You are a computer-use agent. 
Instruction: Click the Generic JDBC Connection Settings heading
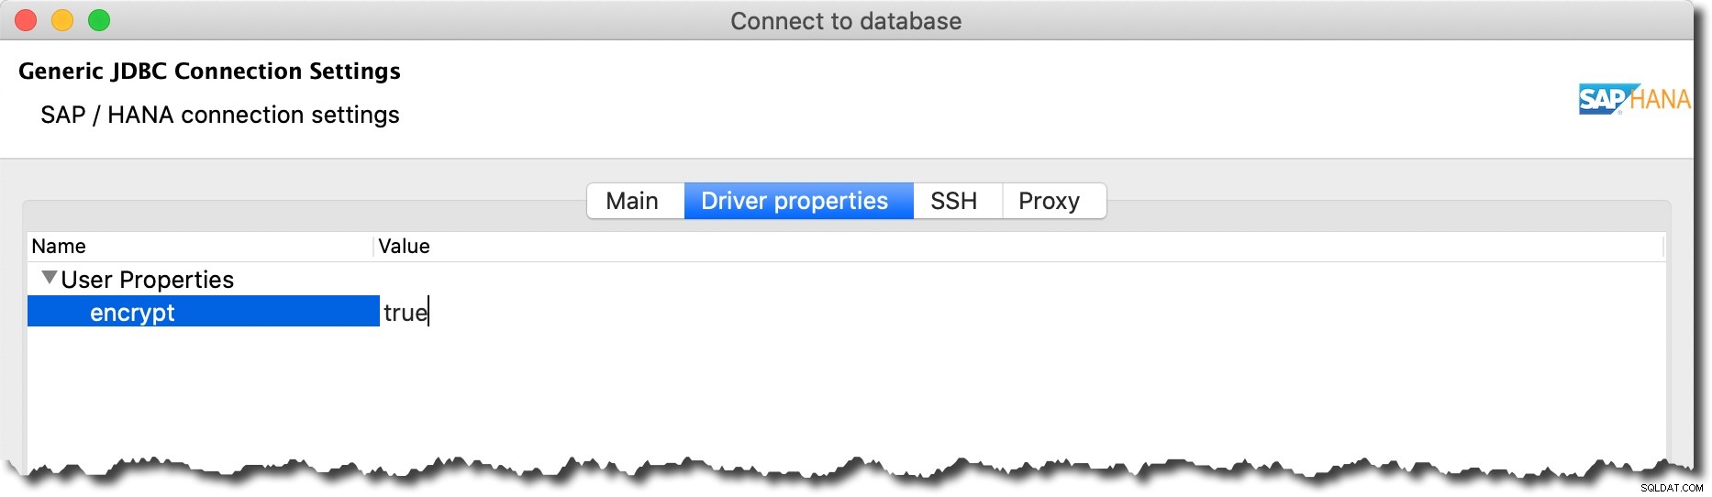click(x=209, y=71)
